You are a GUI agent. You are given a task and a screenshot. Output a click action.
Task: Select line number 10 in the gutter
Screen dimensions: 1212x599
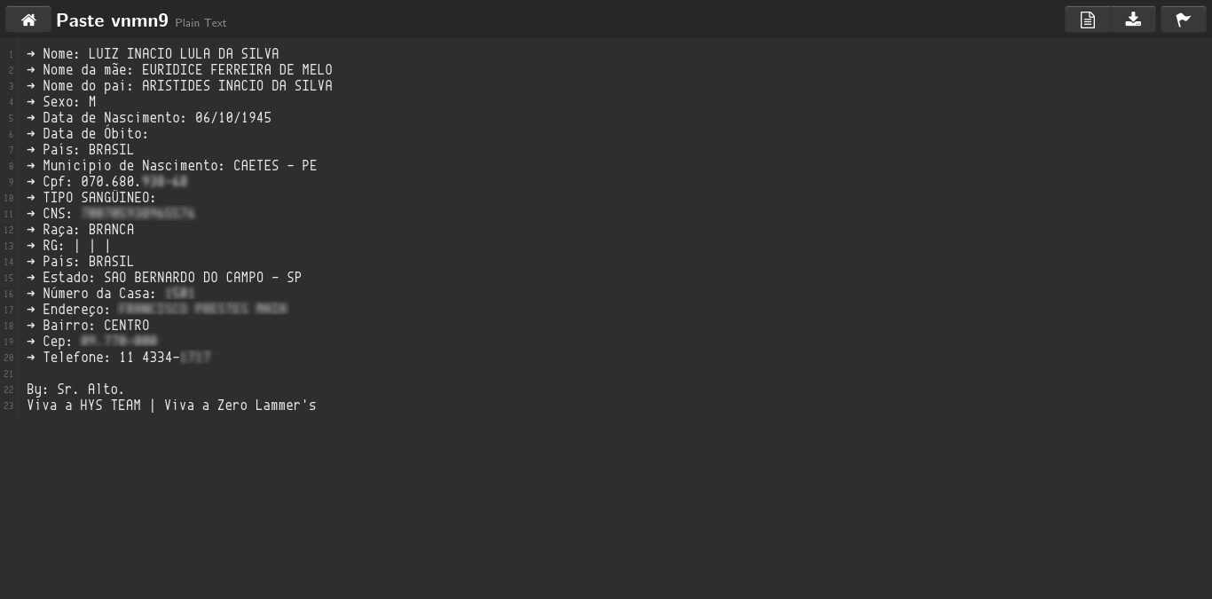(9, 198)
